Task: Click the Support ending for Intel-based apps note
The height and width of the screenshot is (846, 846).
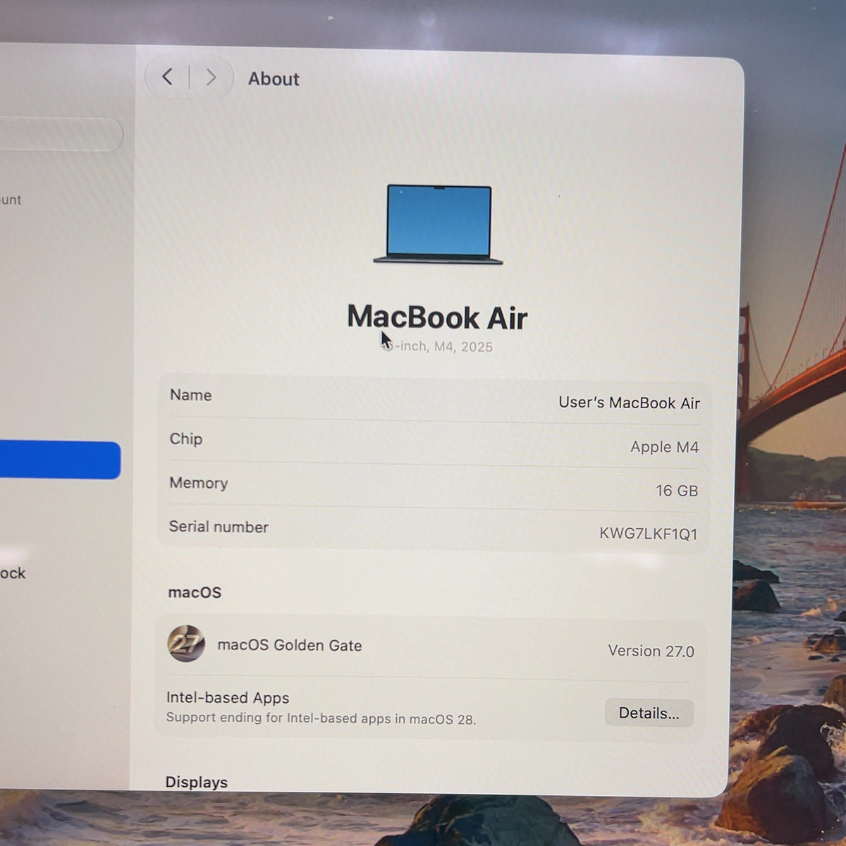Action: point(321,718)
